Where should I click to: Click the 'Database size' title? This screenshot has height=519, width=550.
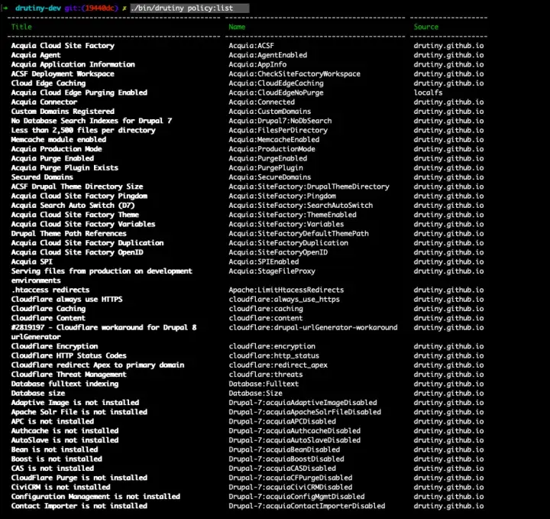[x=38, y=394]
